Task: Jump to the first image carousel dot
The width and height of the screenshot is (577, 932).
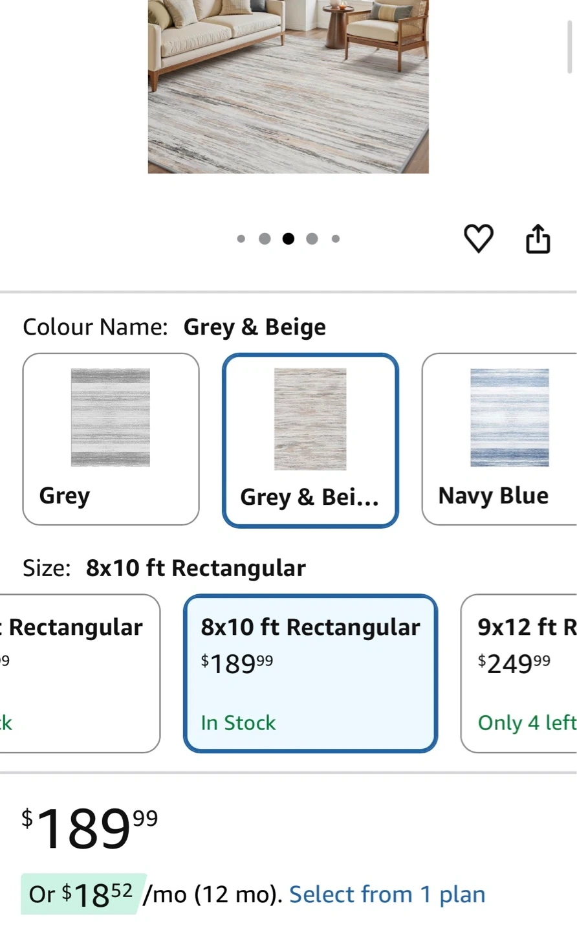Action: coord(241,239)
